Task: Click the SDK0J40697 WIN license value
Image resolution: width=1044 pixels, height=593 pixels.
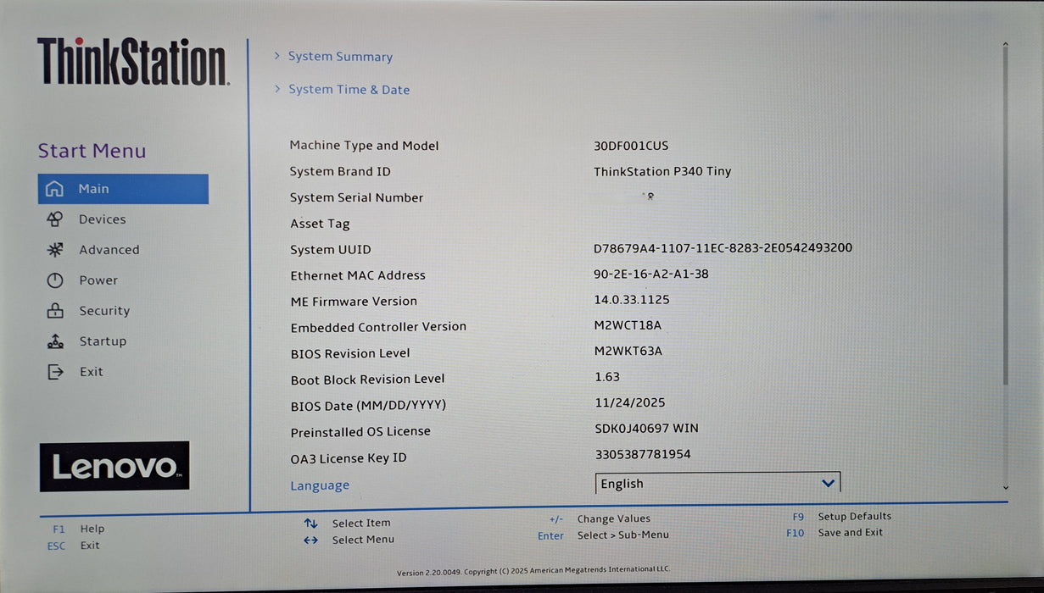Action: pyautogui.click(x=647, y=429)
